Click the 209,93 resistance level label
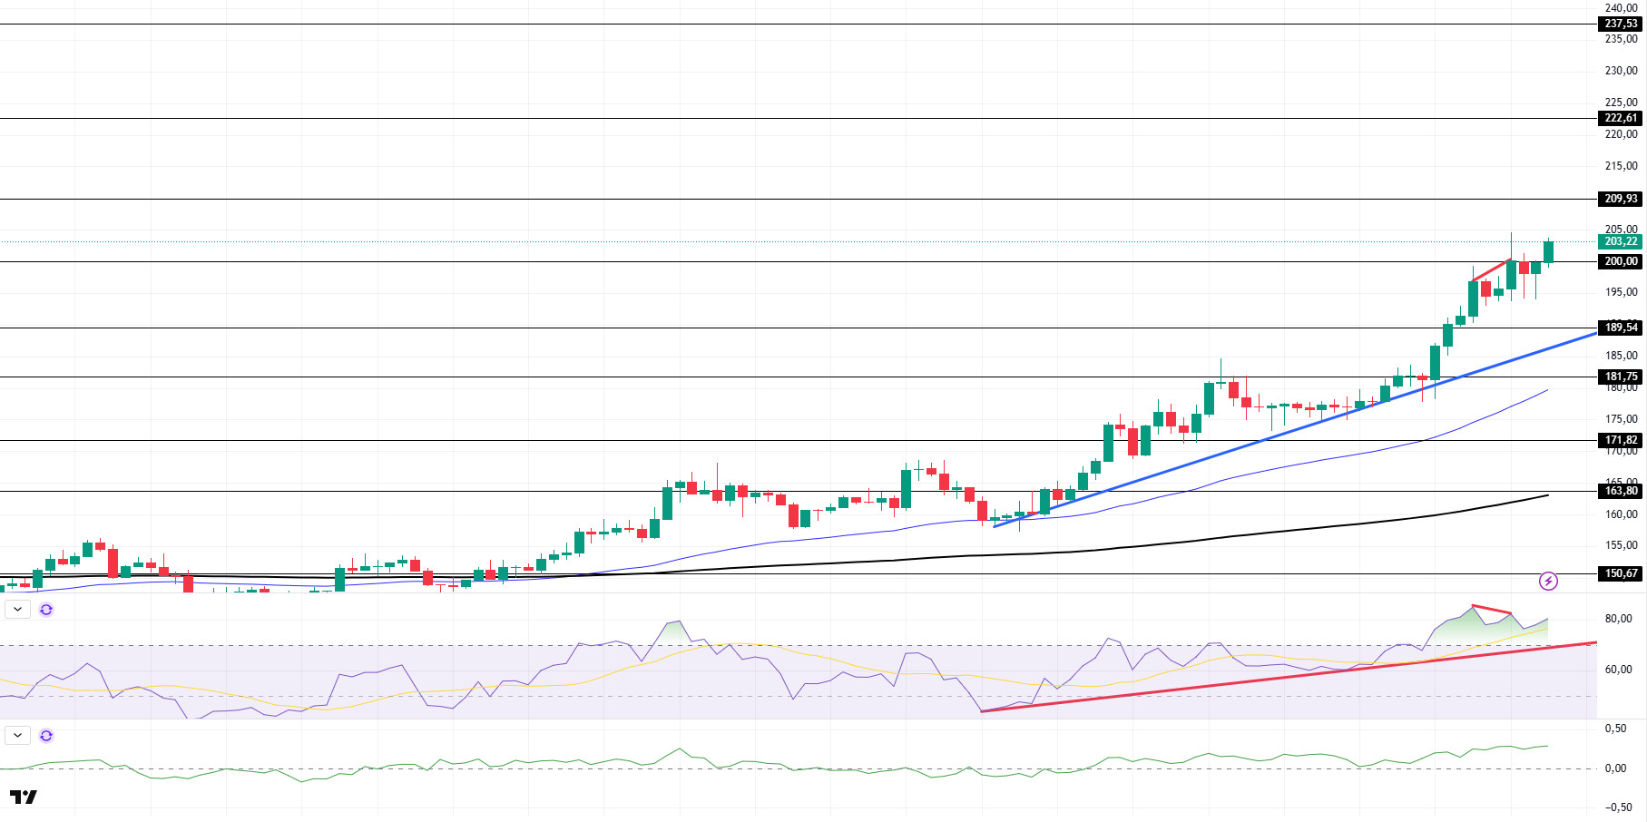Image resolution: width=1647 pixels, height=822 pixels. (1621, 199)
